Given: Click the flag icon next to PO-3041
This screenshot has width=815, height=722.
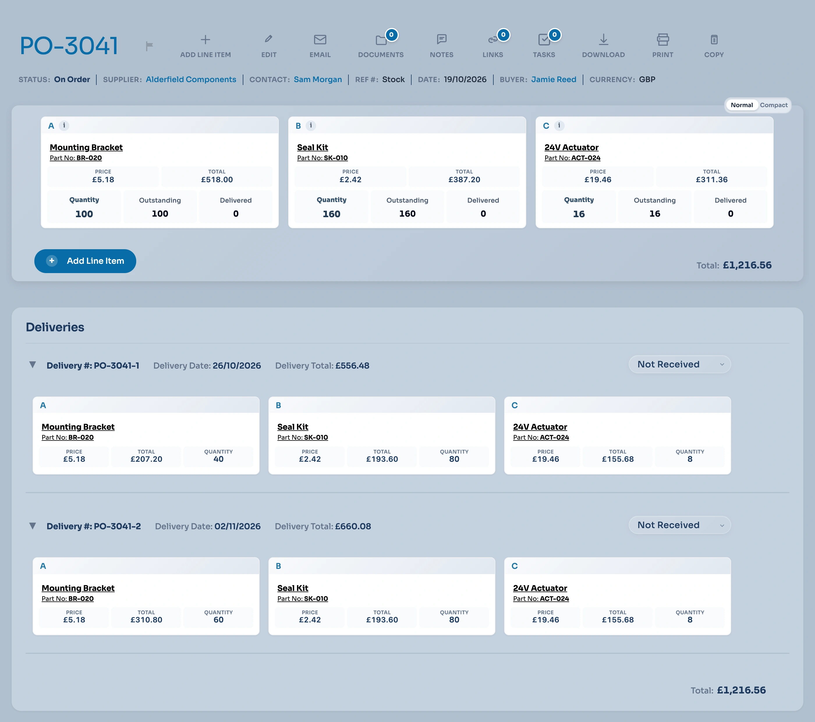Looking at the screenshot, I should pos(150,46).
